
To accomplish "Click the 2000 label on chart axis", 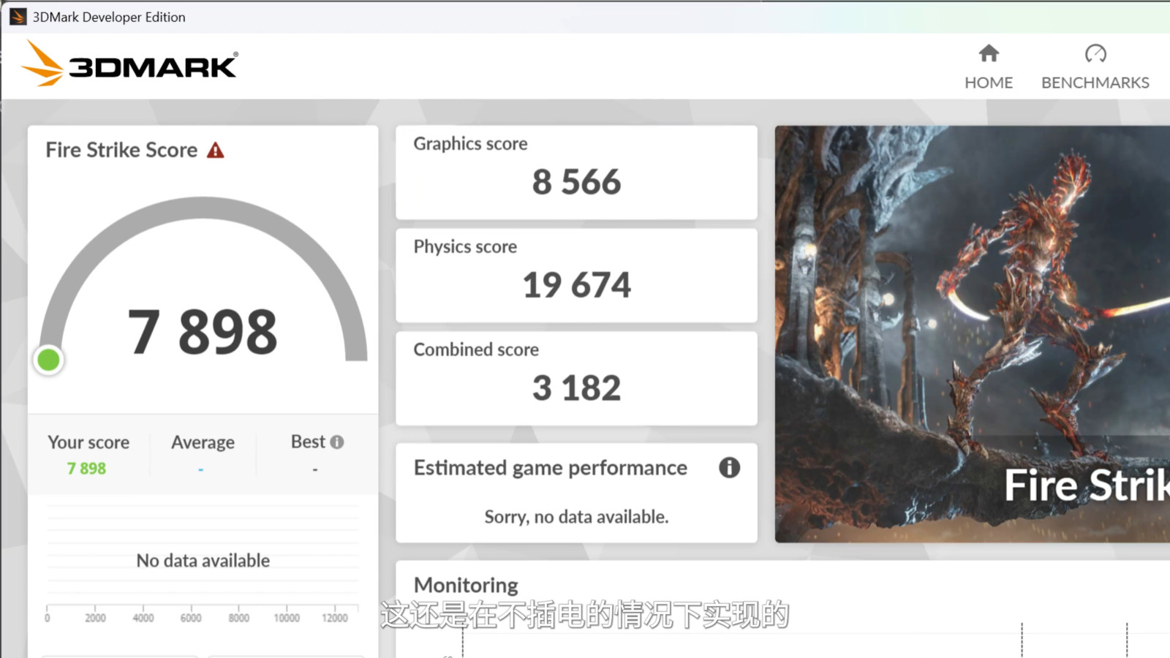I will 95,618.
